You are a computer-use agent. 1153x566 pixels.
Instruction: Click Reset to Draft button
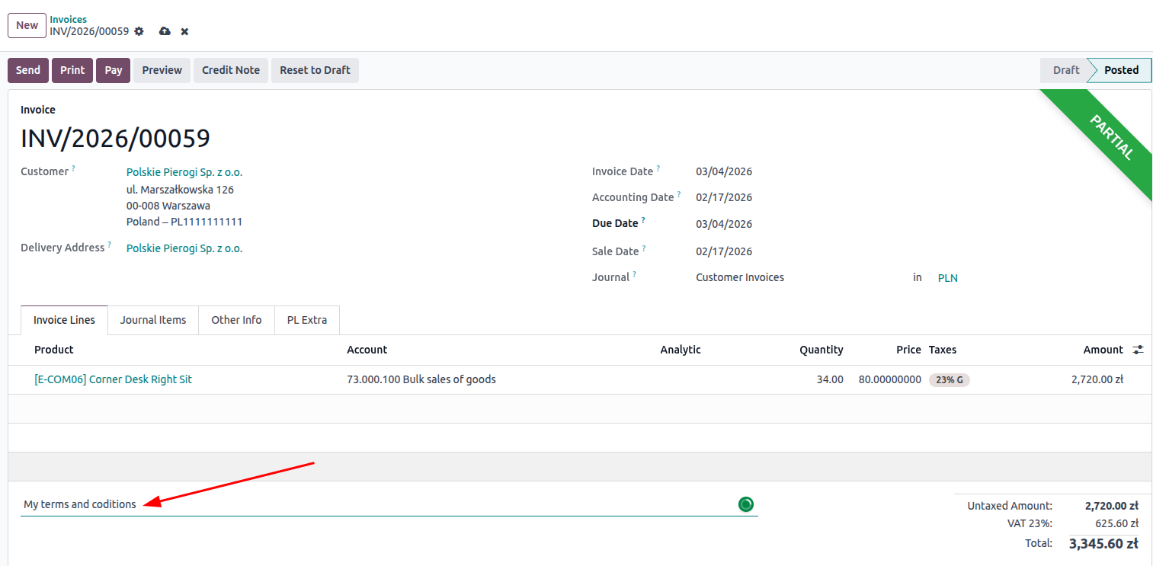click(x=315, y=70)
